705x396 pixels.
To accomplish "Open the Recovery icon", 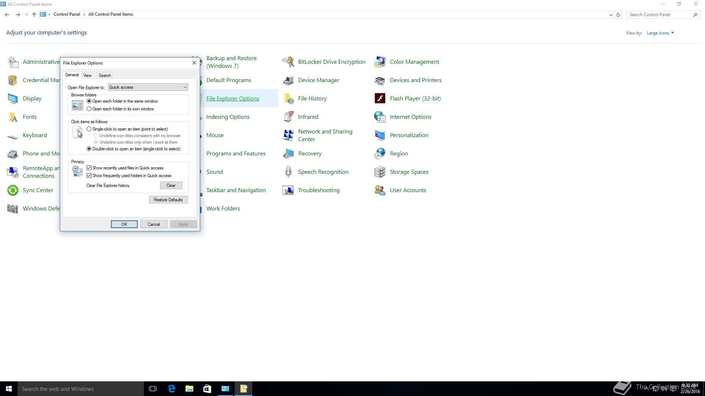I will click(x=288, y=154).
